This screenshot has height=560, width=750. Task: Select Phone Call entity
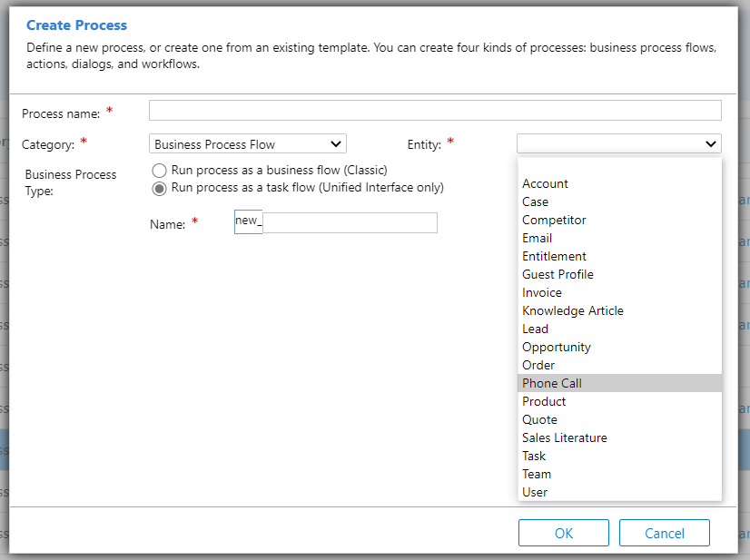[551, 383]
